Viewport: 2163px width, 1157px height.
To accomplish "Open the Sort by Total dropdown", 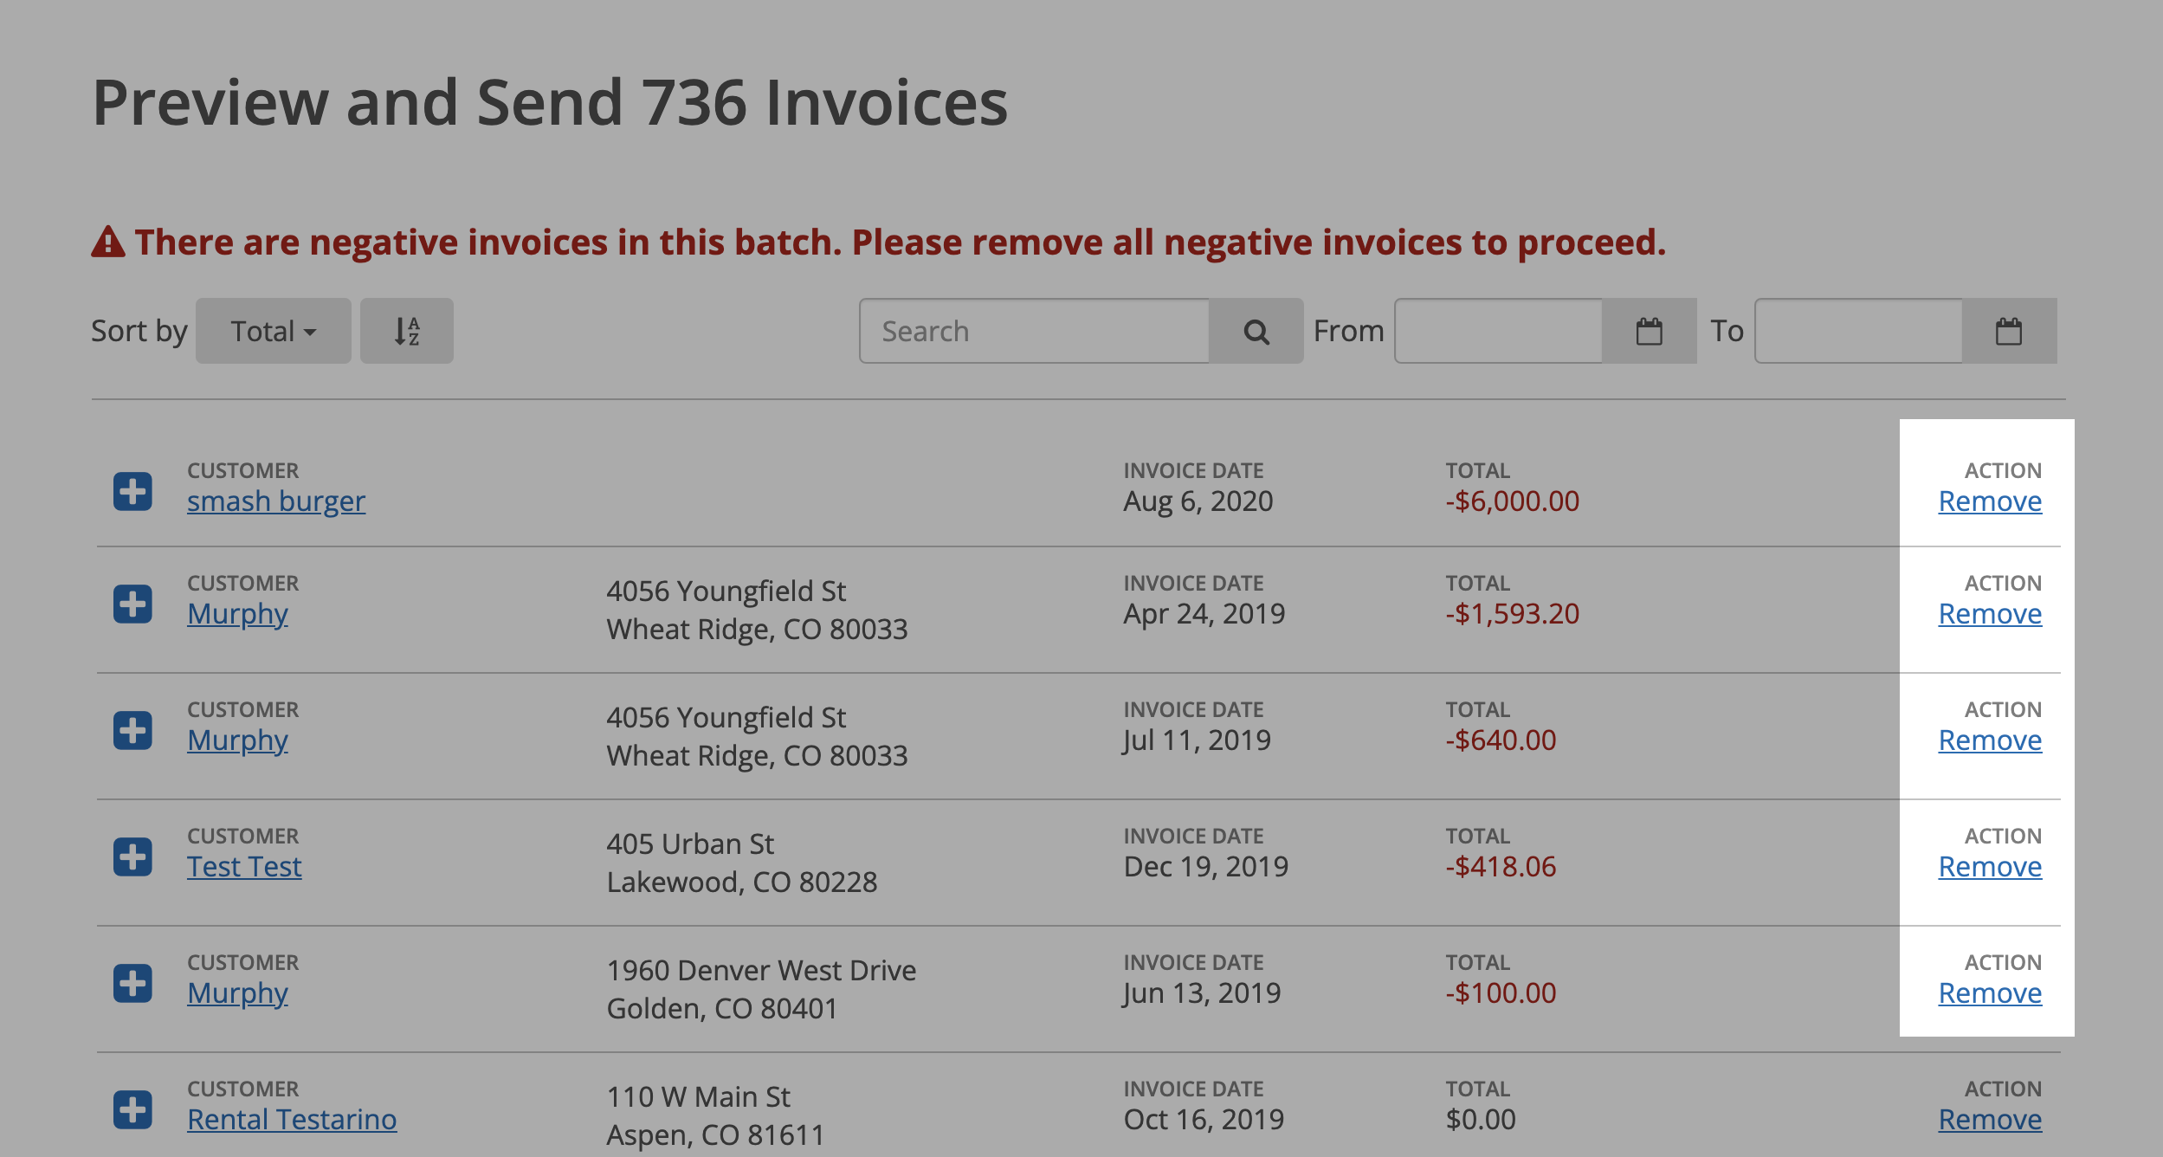I will click(273, 331).
